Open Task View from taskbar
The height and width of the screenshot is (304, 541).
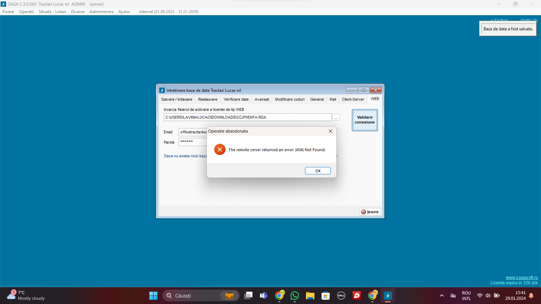point(248,296)
